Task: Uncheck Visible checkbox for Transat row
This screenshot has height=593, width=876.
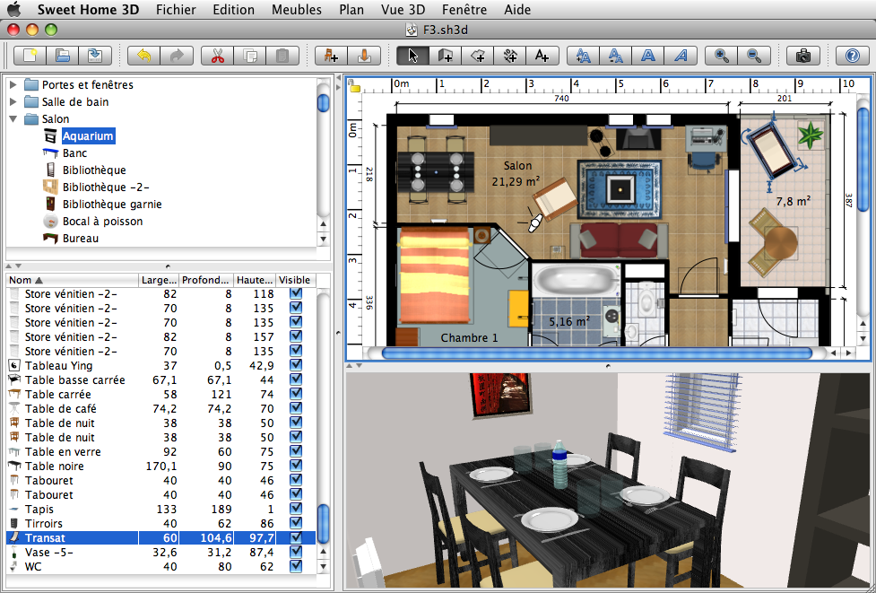Action: click(x=296, y=537)
